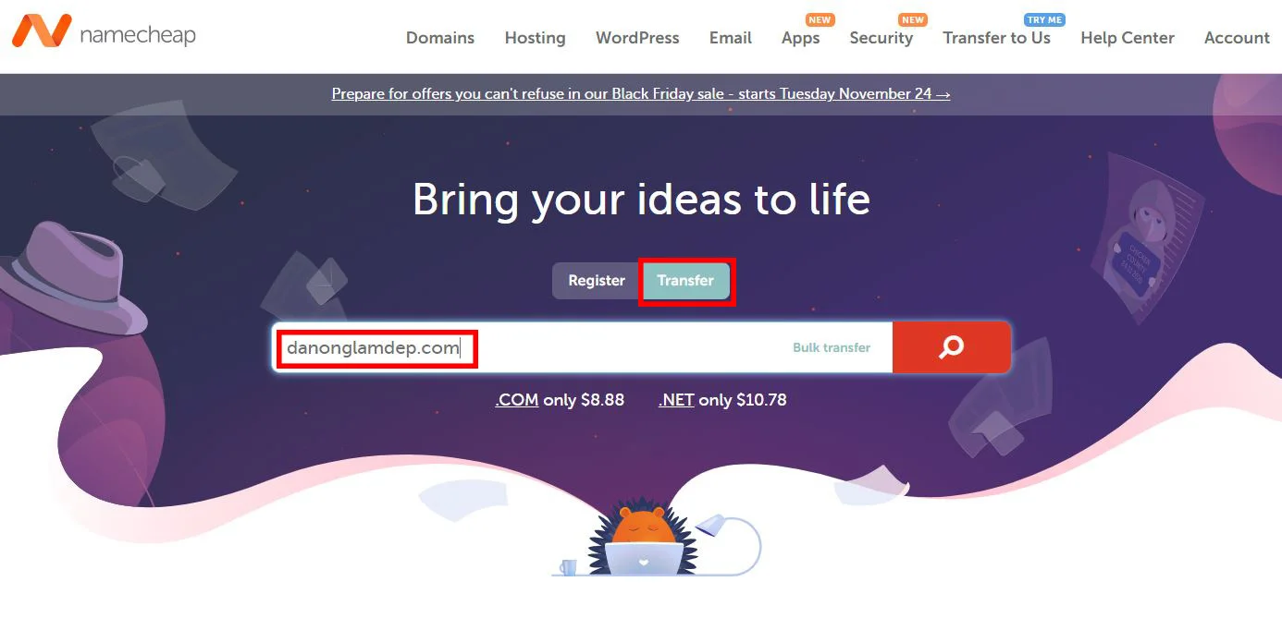1282x618 pixels.
Task: Click the .COM only $8.88 link
Action: (x=560, y=399)
